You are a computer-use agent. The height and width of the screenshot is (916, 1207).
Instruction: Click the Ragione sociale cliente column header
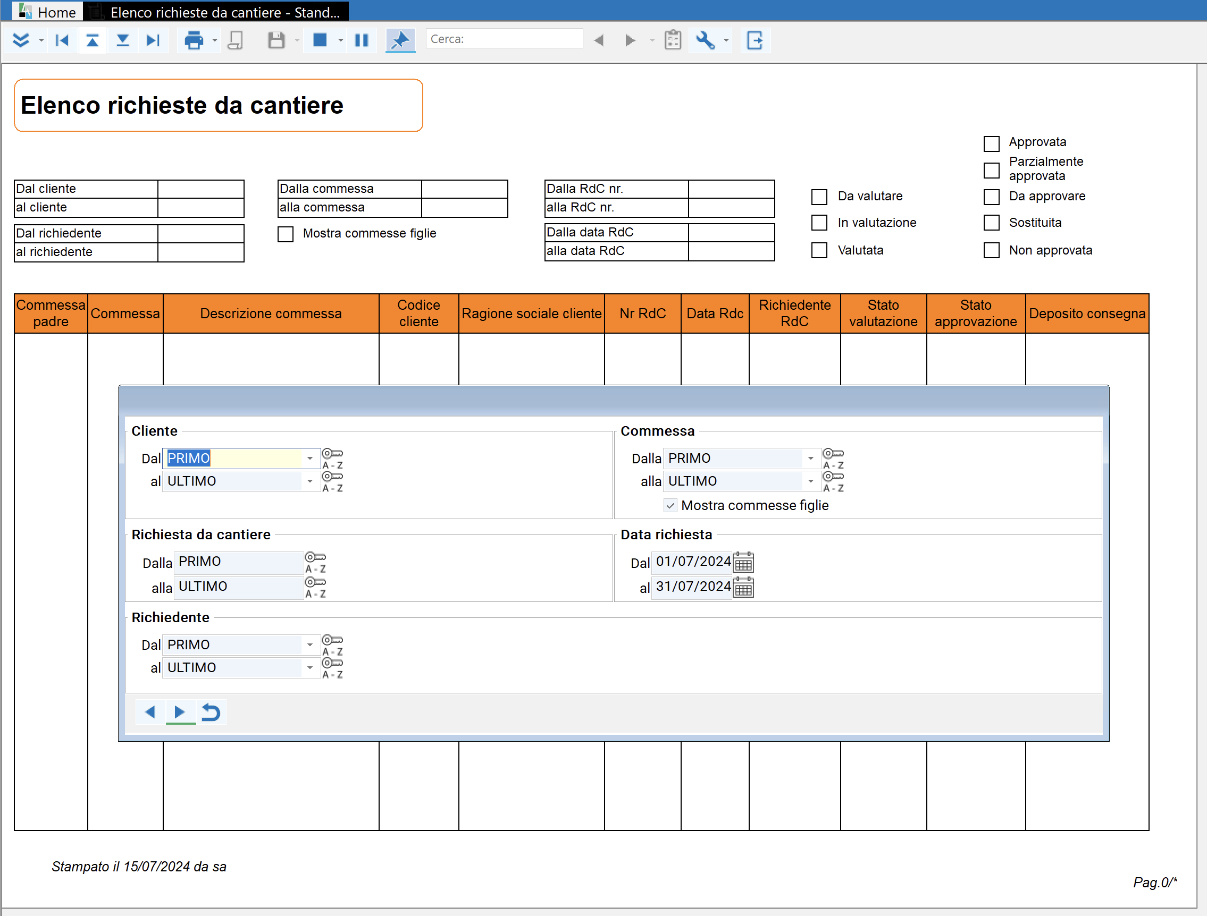(532, 313)
